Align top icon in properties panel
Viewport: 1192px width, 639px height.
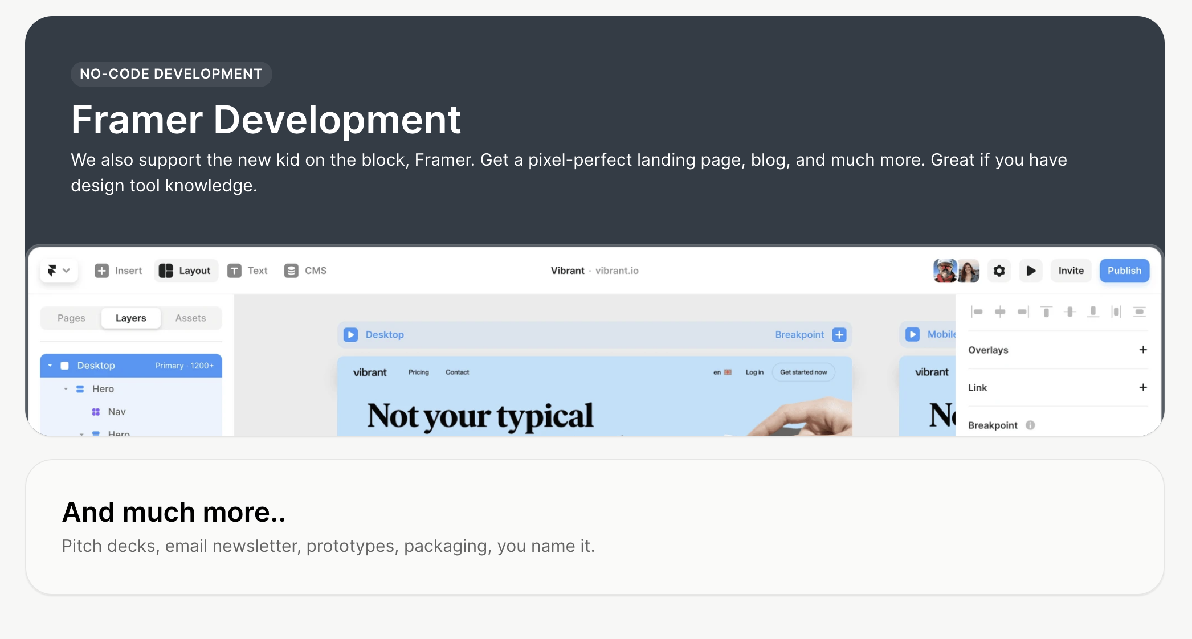pos(1046,312)
